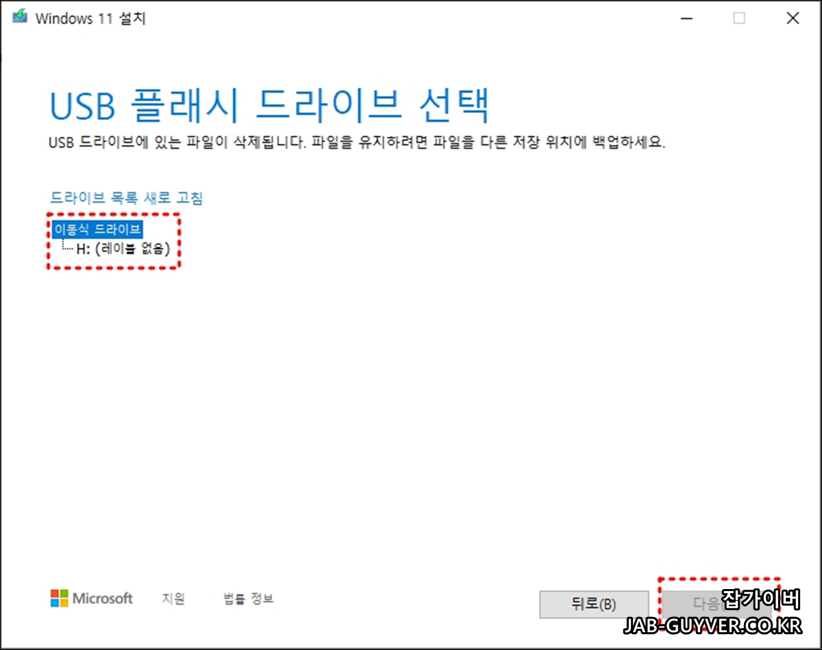Click the USB 플래시 드라이브 선택 heading
Viewport: 822px width, 650px height.
[270, 106]
